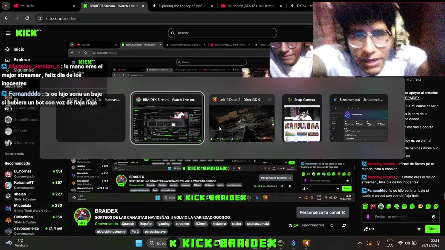Open the BRAIDEX link in chat message

coord(412,98)
